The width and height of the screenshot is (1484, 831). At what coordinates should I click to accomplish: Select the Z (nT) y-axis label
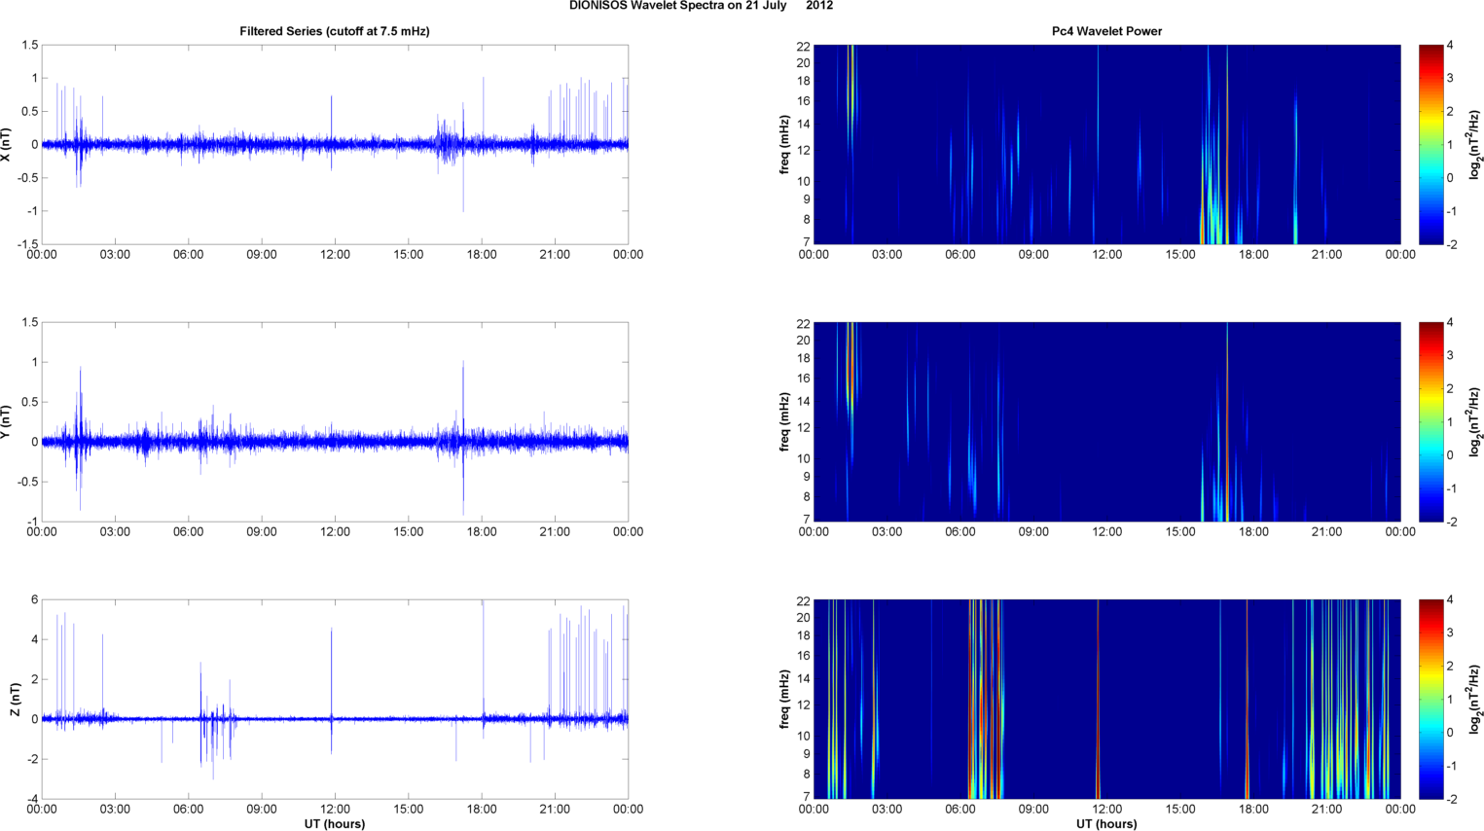coord(15,699)
